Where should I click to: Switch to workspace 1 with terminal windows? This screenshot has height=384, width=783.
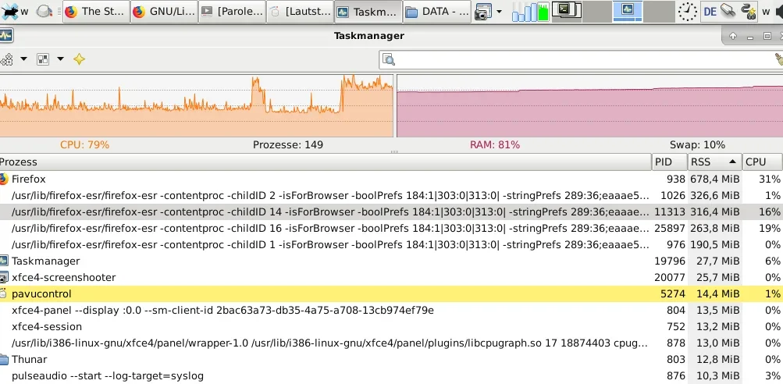(567, 12)
